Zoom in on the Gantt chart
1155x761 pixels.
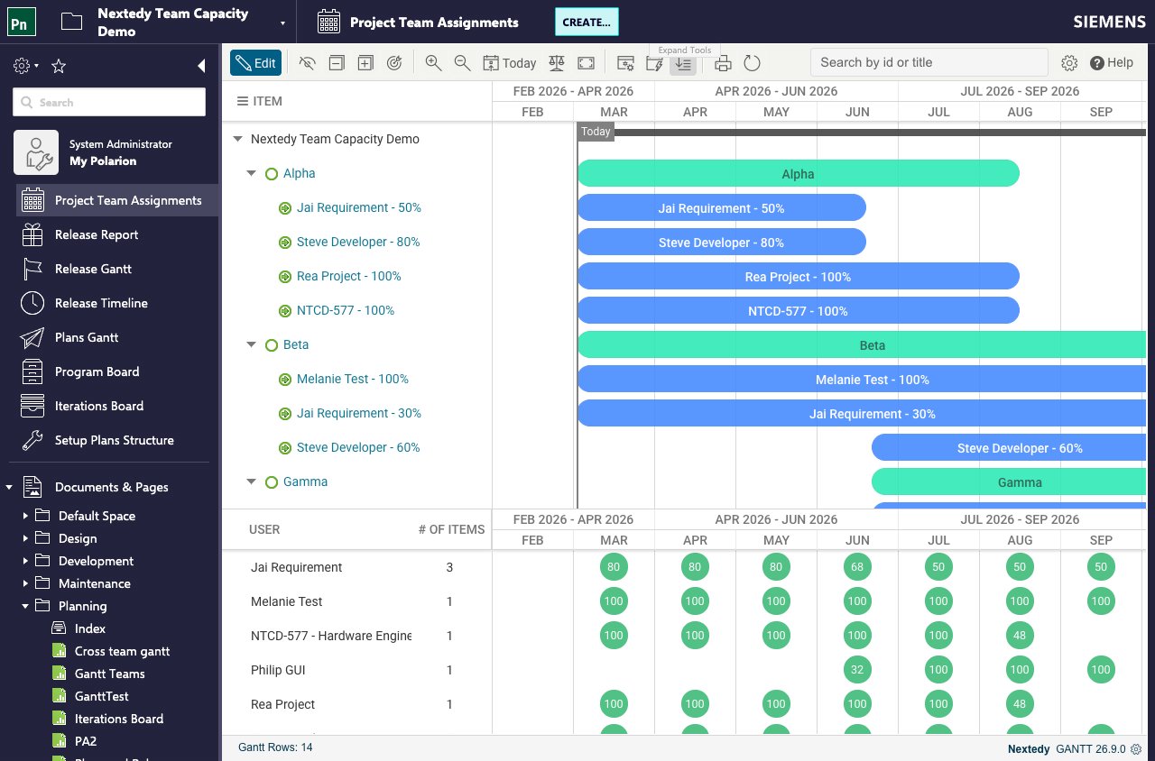[433, 63]
